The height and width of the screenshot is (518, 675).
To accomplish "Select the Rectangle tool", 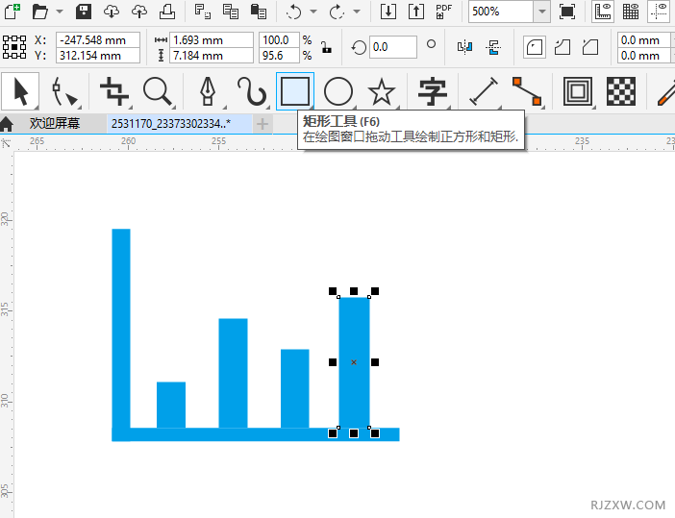I will [x=295, y=91].
